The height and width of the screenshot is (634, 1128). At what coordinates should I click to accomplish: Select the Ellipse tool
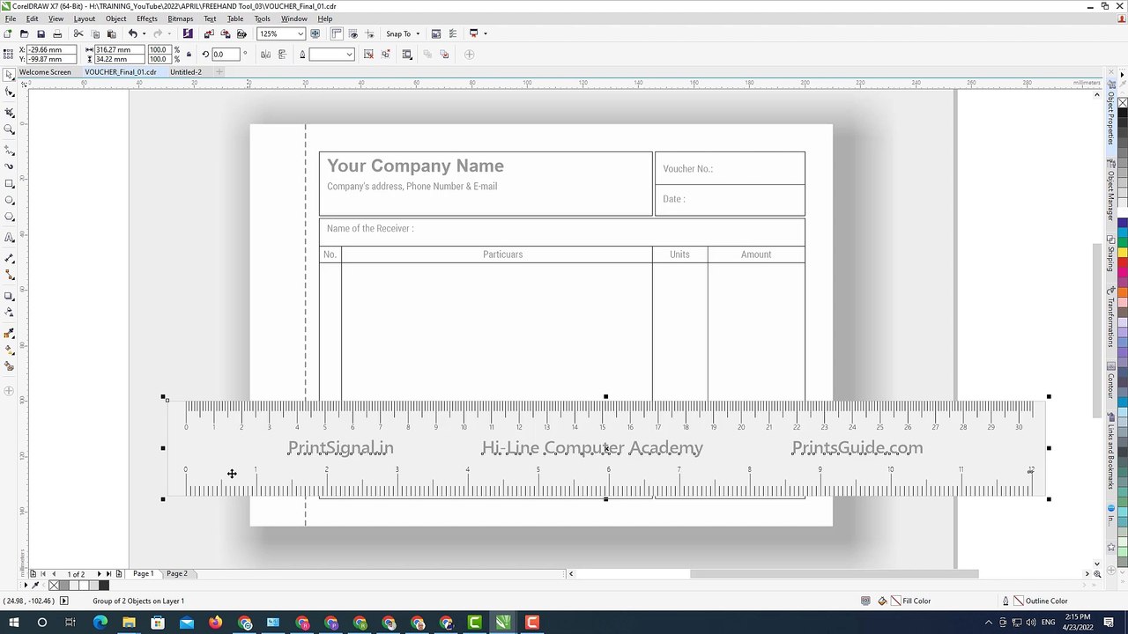pos(9,200)
